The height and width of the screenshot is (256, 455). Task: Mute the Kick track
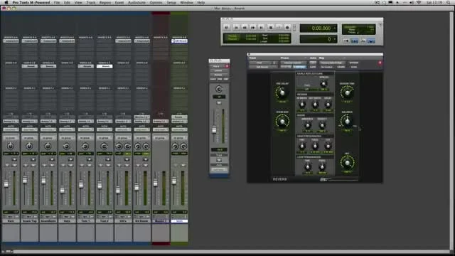pyautogui.click(x=14, y=165)
